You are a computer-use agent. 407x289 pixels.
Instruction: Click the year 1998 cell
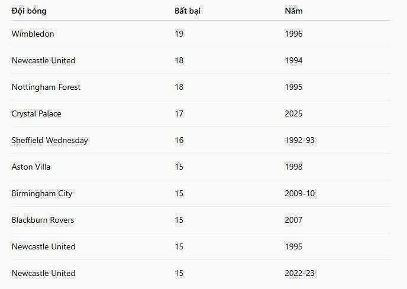coord(293,167)
